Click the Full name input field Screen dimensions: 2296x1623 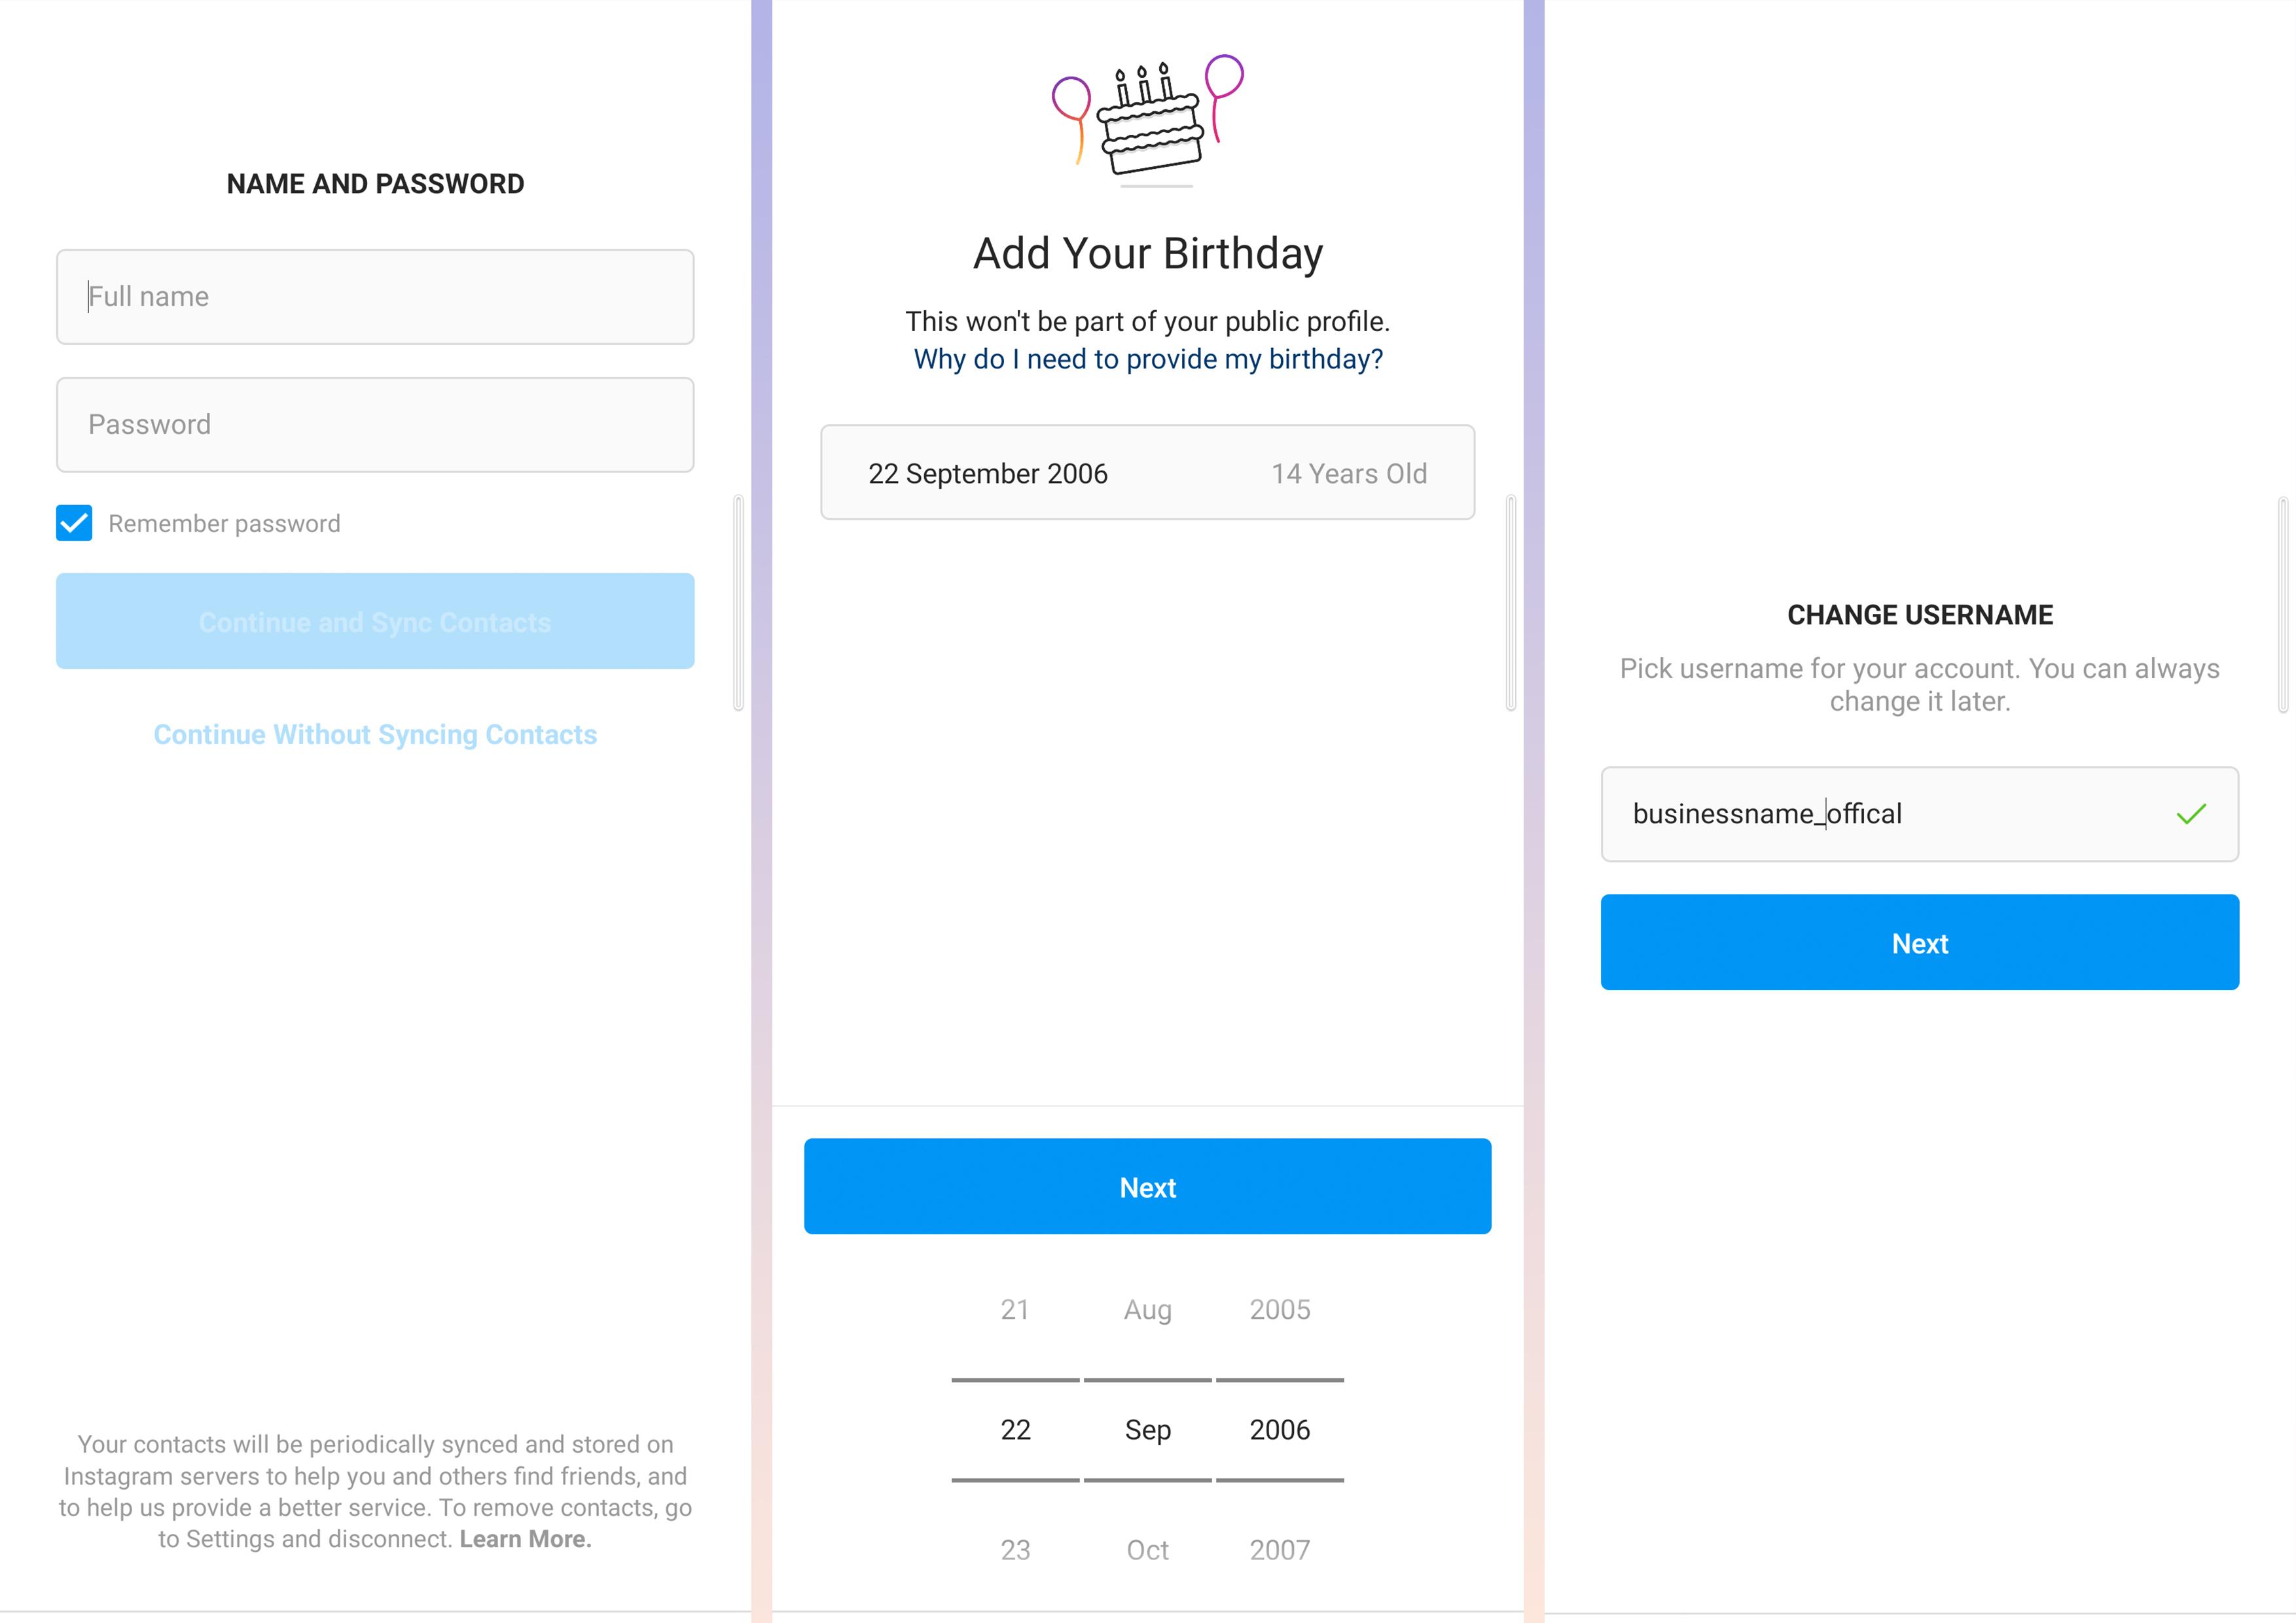[376, 295]
